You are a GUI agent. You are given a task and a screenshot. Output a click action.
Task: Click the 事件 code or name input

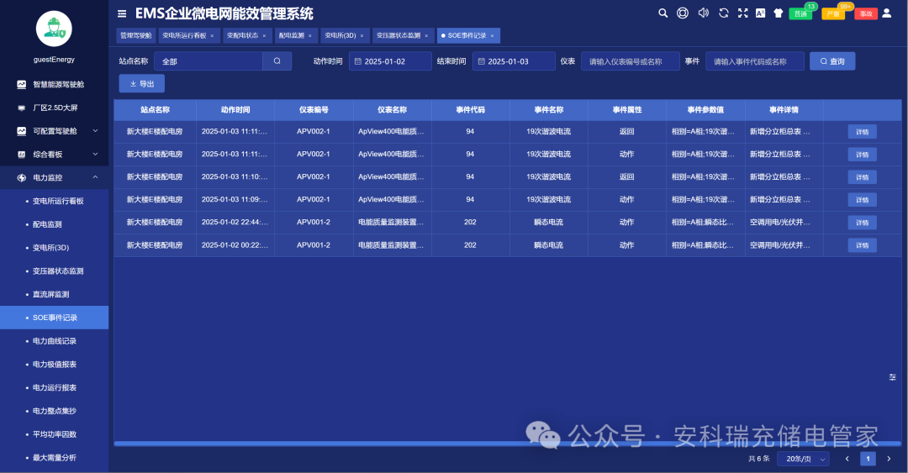pyautogui.click(x=754, y=61)
